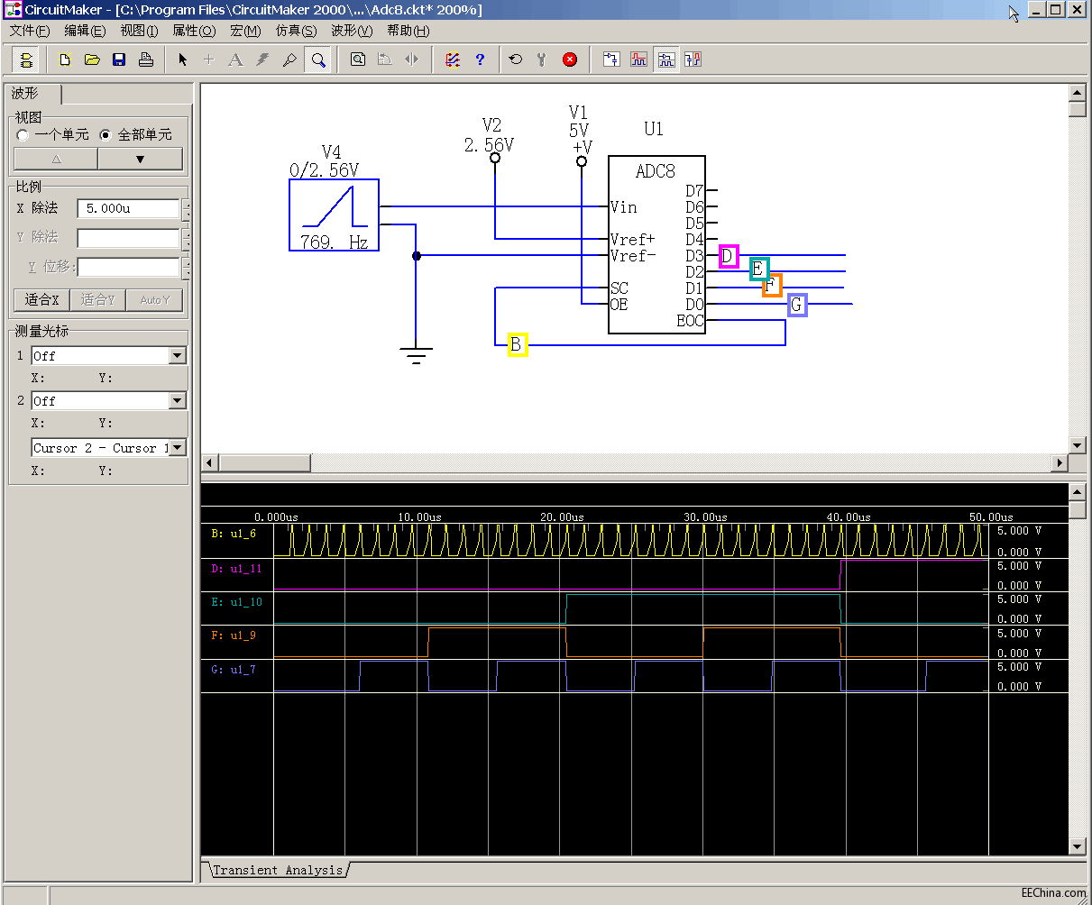Create a new circuit file
Viewport: 1092px width, 905px height.
pyautogui.click(x=64, y=59)
